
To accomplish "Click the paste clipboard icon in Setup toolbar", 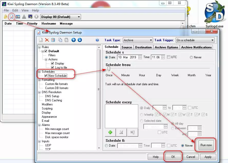I will click(66, 40).
